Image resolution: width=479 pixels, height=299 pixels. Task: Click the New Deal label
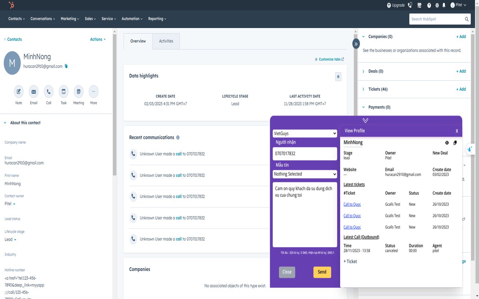tap(440, 153)
